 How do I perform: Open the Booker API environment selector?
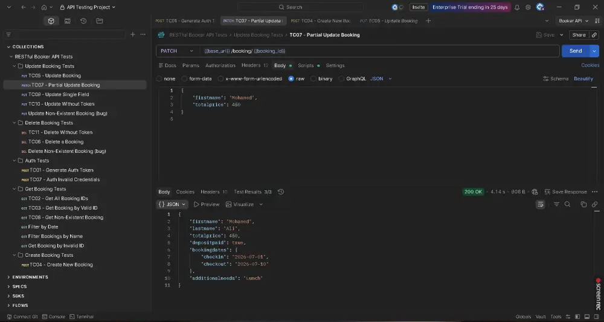click(574, 21)
